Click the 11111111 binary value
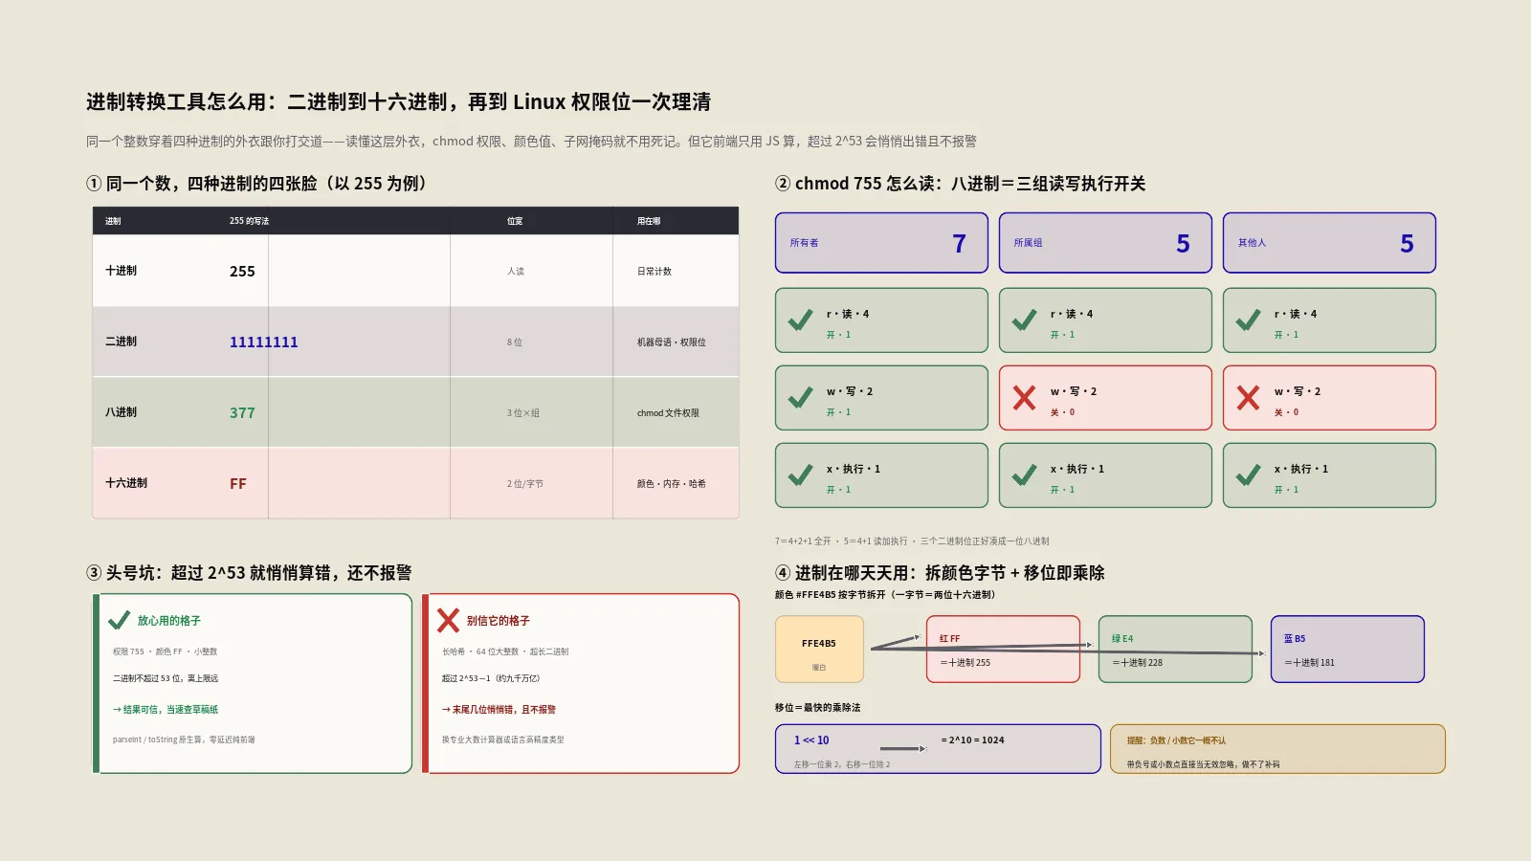The height and width of the screenshot is (861, 1531). 263,342
